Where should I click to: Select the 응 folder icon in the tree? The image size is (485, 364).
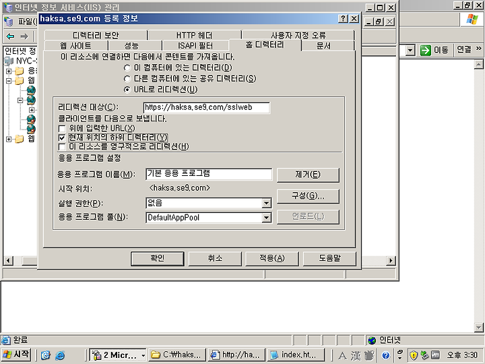click(20, 71)
